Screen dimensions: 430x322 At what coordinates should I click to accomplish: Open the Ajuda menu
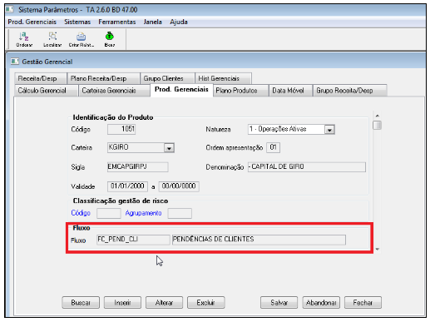(179, 22)
